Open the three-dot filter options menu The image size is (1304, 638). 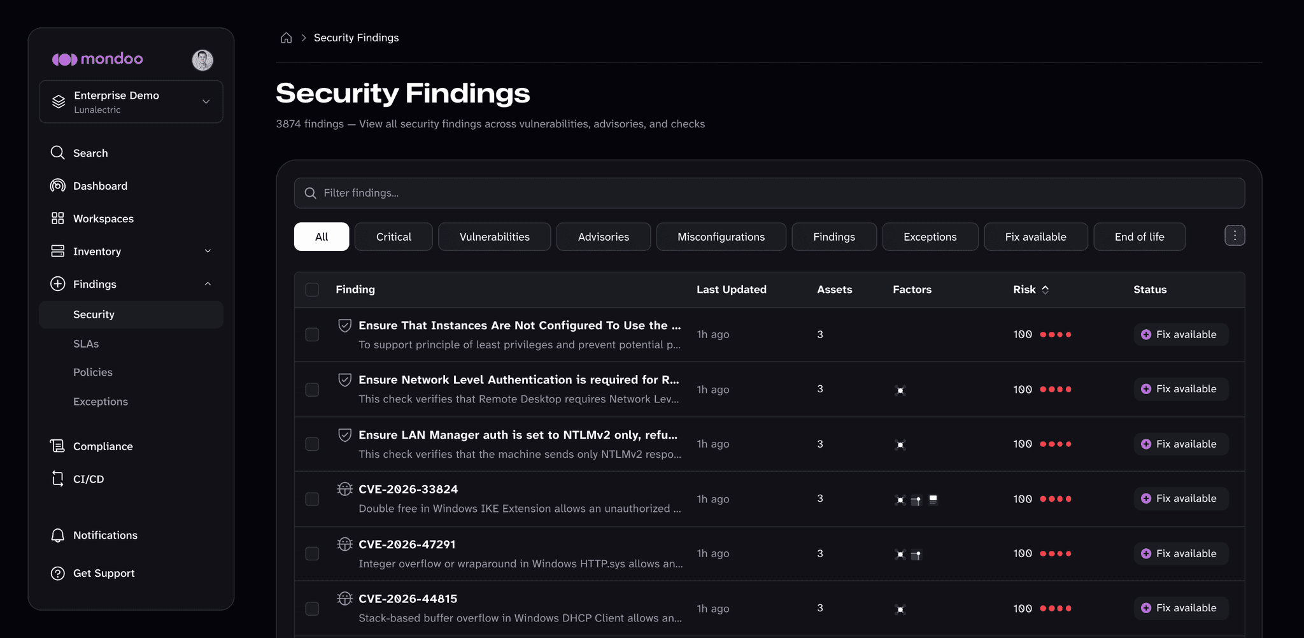[1235, 236]
